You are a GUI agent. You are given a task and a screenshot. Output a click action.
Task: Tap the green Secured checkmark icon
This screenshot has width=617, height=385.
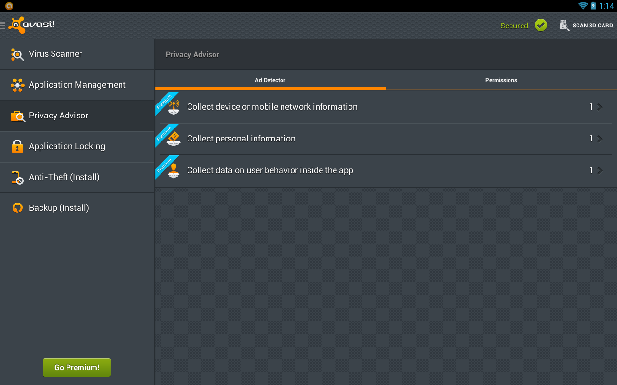click(x=541, y=26)
